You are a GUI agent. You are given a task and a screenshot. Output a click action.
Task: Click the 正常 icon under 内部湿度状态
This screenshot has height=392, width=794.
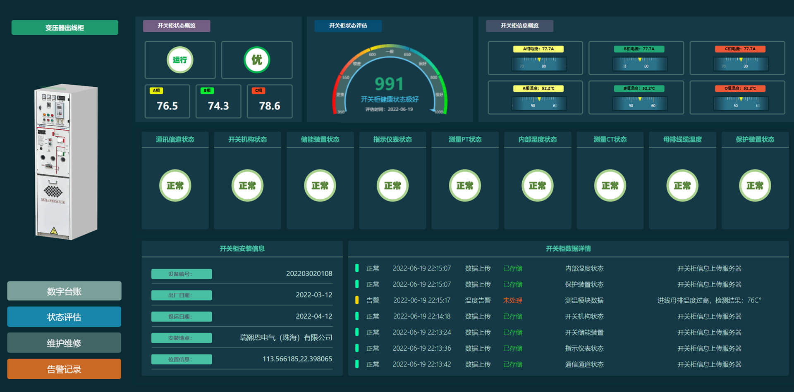pos(537,185)
